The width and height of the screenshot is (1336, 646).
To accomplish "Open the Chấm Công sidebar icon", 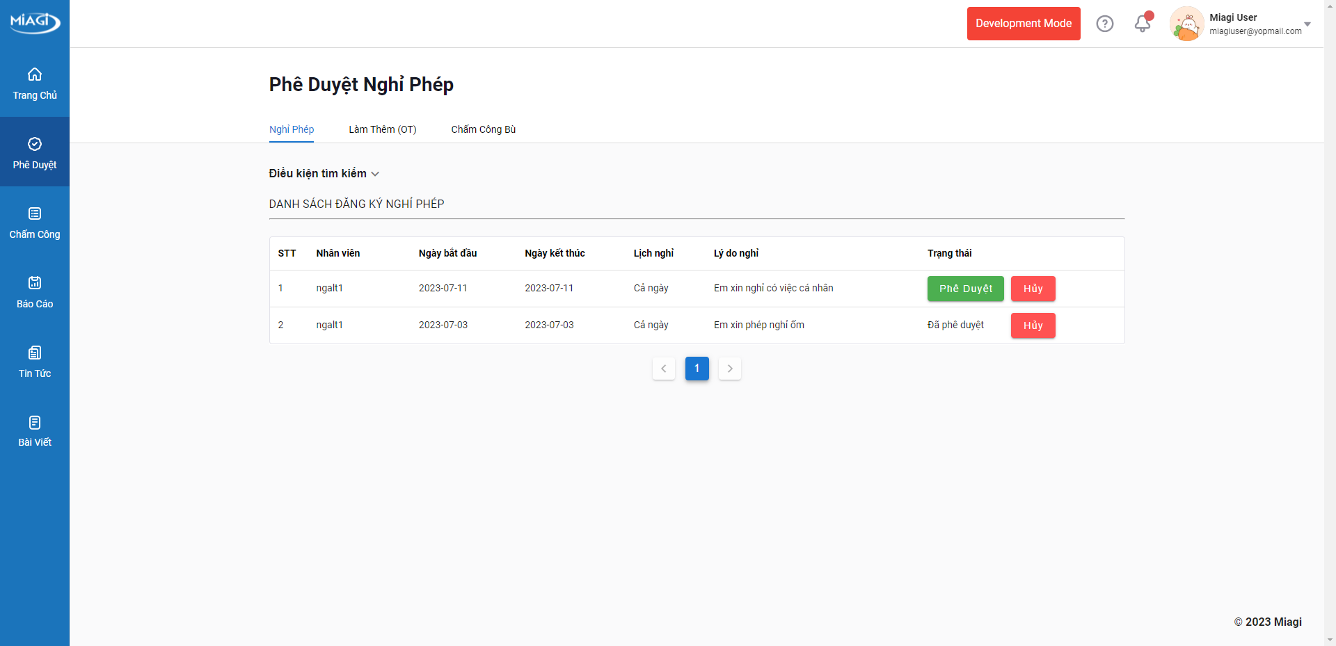I will point(35,213).
